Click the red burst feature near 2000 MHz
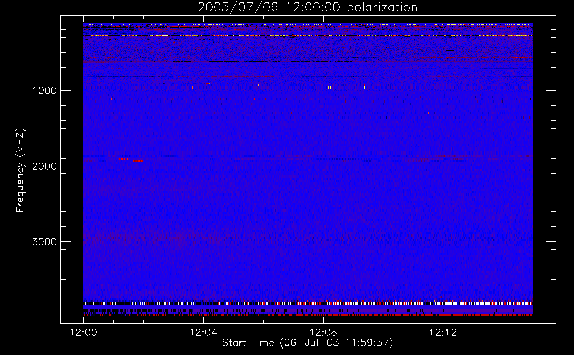 tap(138, 160)
